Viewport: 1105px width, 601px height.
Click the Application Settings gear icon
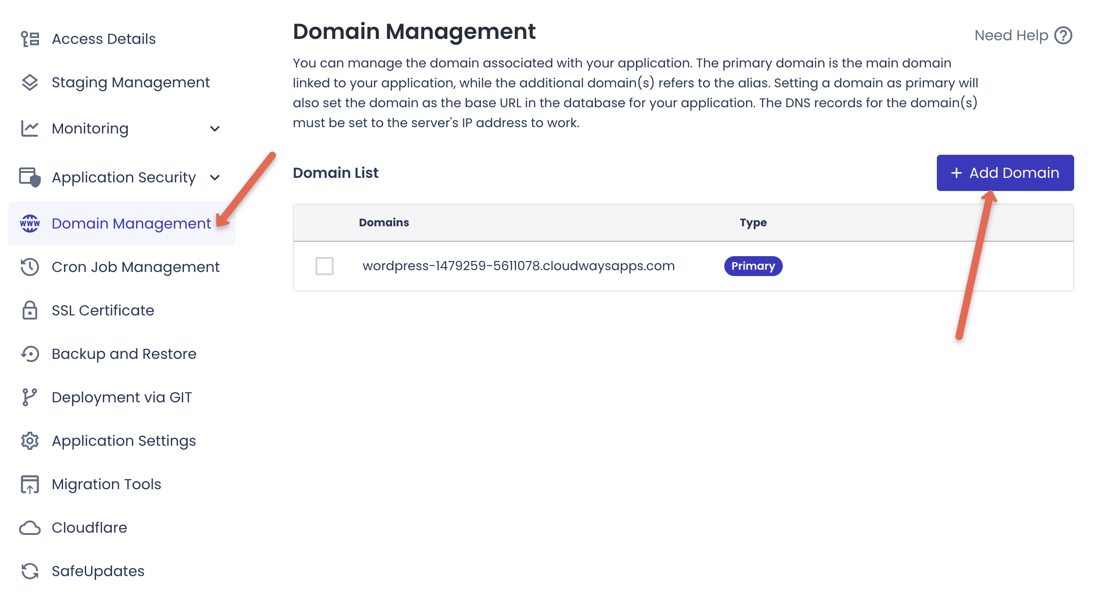click(x=29, y=440)
